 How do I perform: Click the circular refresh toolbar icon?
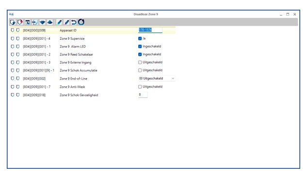81,22
